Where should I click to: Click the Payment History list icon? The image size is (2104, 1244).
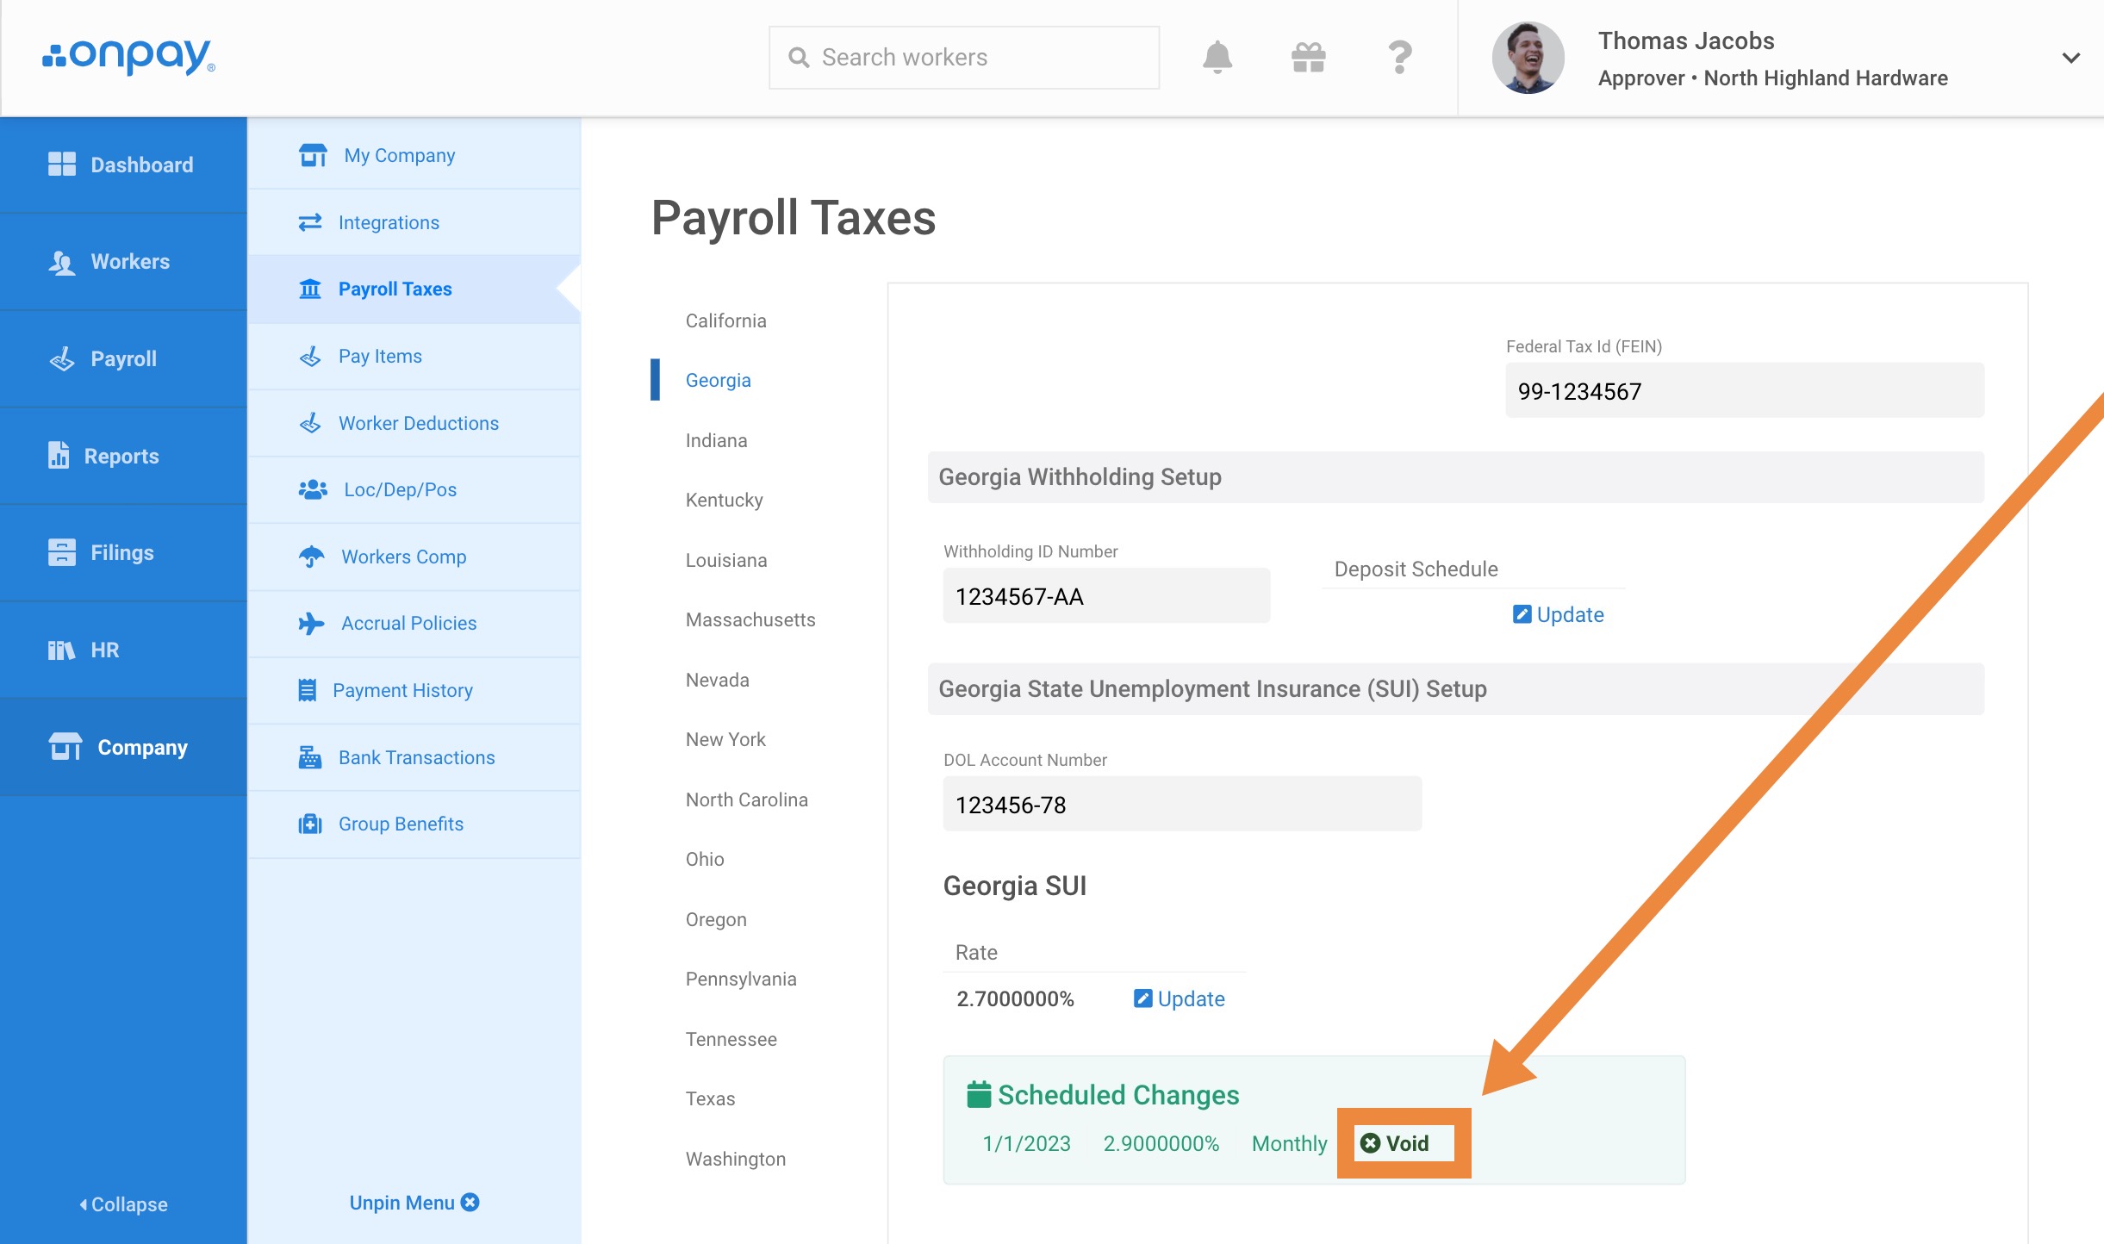pos(308,690)
